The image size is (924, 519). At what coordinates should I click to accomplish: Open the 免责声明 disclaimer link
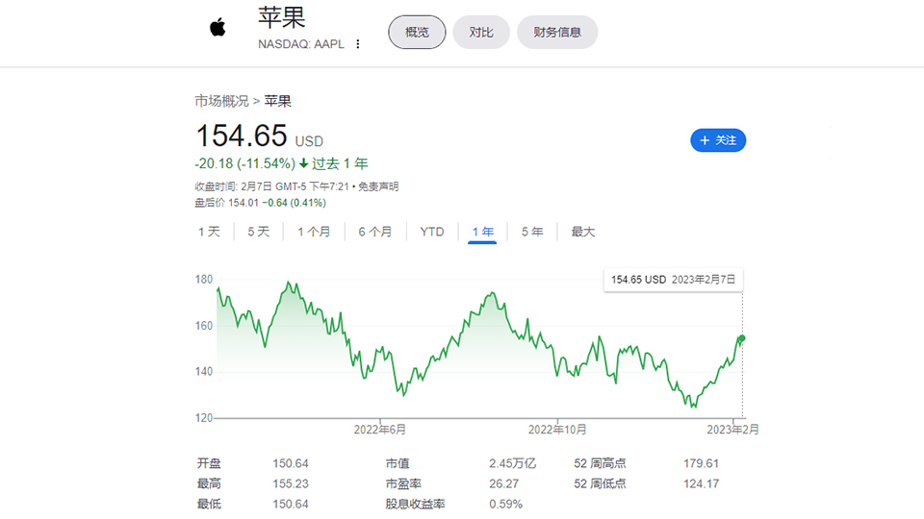click(378, 186)
